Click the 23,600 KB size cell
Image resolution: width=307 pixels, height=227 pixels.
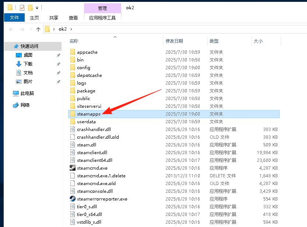tap(267, 160)
